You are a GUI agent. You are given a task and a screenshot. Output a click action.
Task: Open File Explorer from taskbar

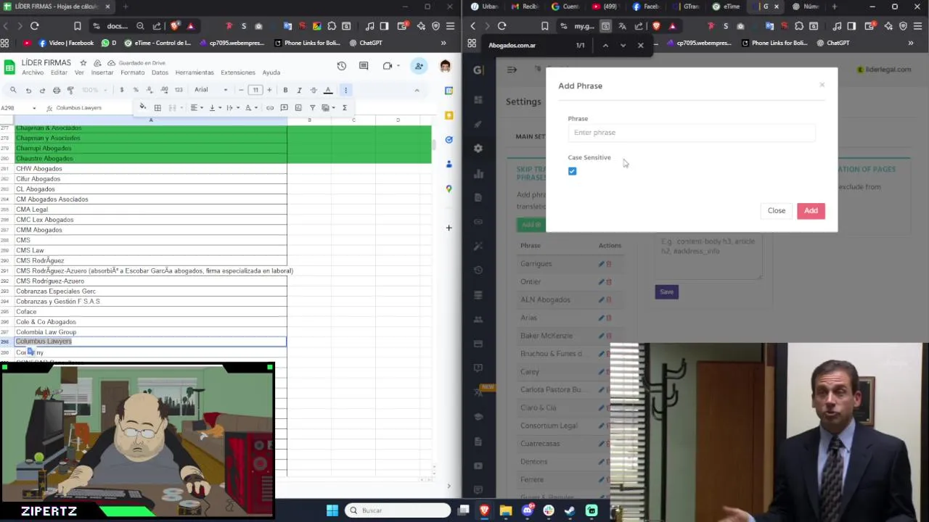506,510
